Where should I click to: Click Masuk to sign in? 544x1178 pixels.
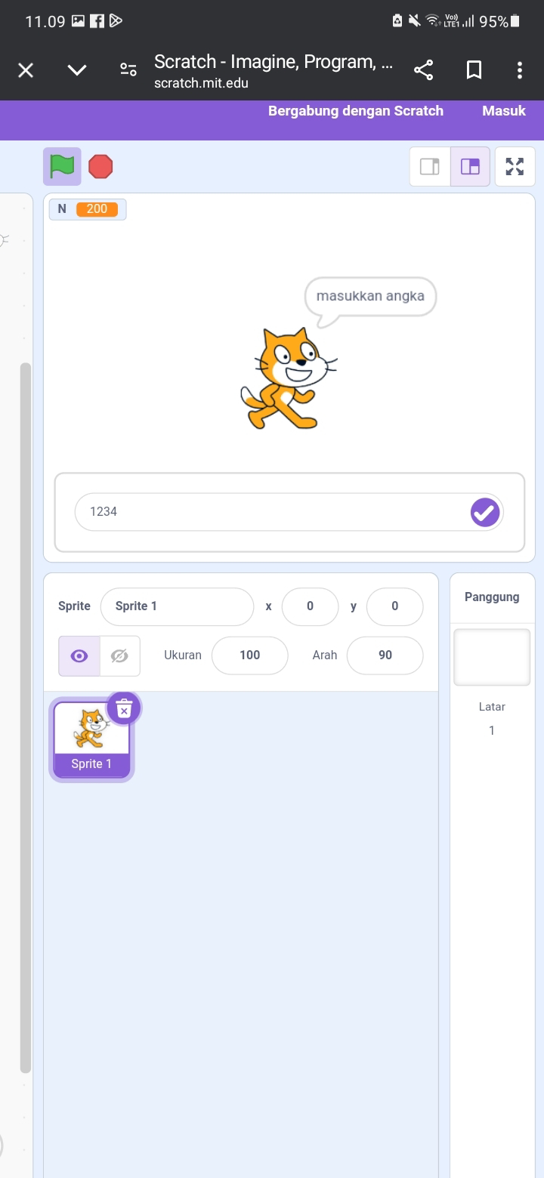[x=504, y=110]
